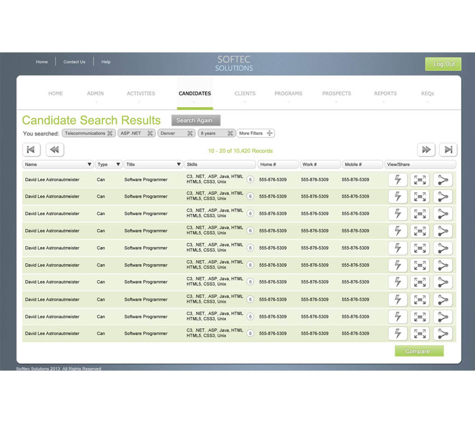Remove the Telecommunications search filter
475x423 pixels.
[110, 133]
